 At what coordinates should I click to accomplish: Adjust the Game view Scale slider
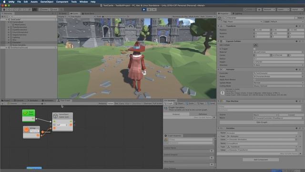pos(115,17)
